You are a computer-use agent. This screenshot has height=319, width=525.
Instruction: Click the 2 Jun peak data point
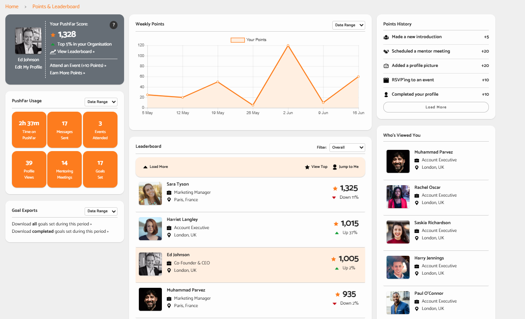click(288, 46)
